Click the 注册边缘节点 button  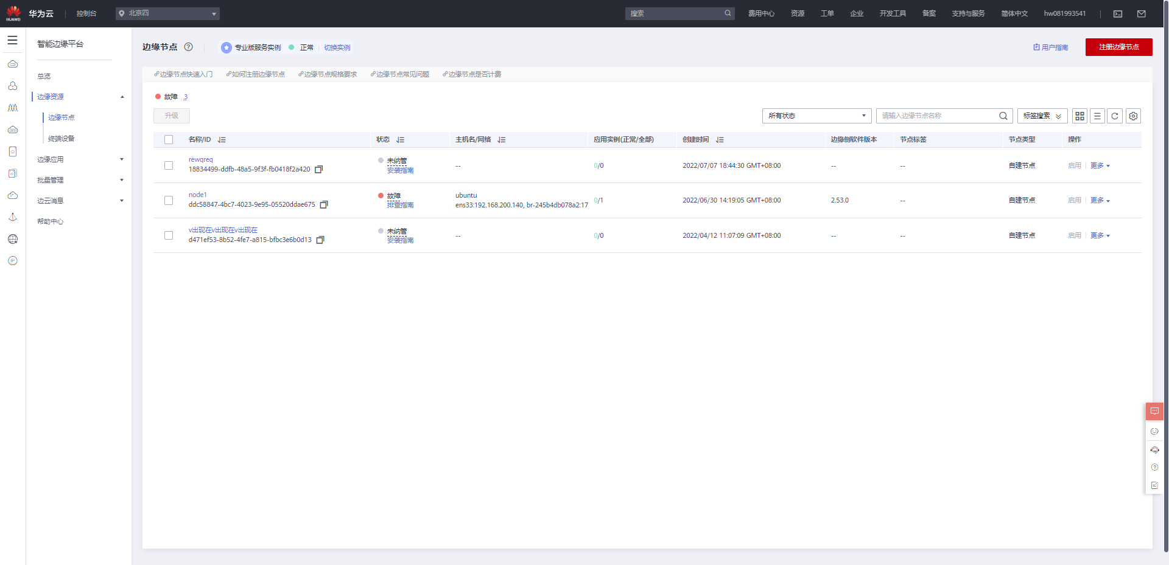tap(1118, 47)
